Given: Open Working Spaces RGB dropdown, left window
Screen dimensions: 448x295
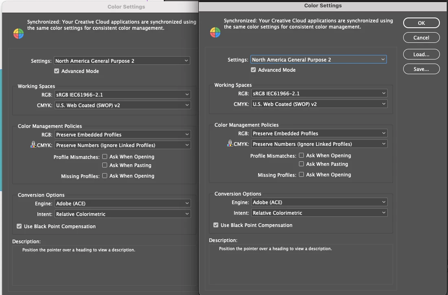Looking at the screenshot, I should 123,95.
